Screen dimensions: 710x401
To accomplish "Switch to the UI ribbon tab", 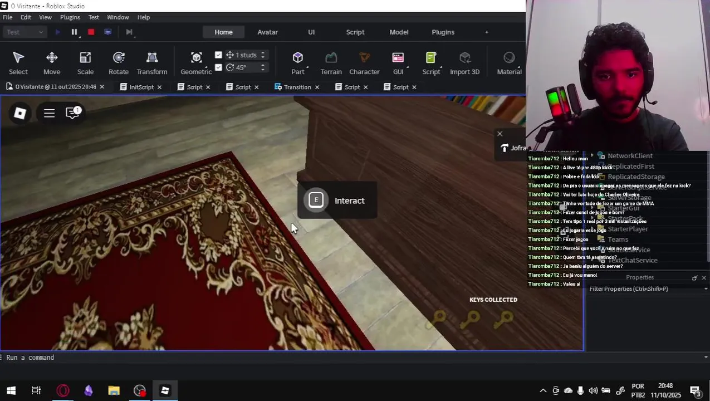I will pos(311,32).
